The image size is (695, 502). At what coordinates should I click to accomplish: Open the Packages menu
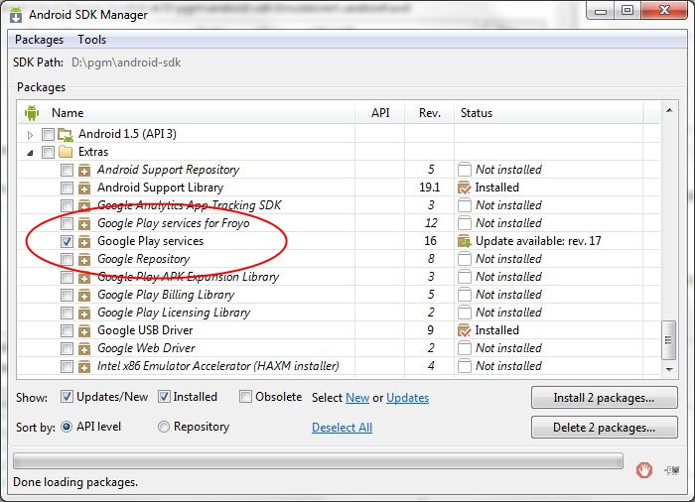click(40, 40)
